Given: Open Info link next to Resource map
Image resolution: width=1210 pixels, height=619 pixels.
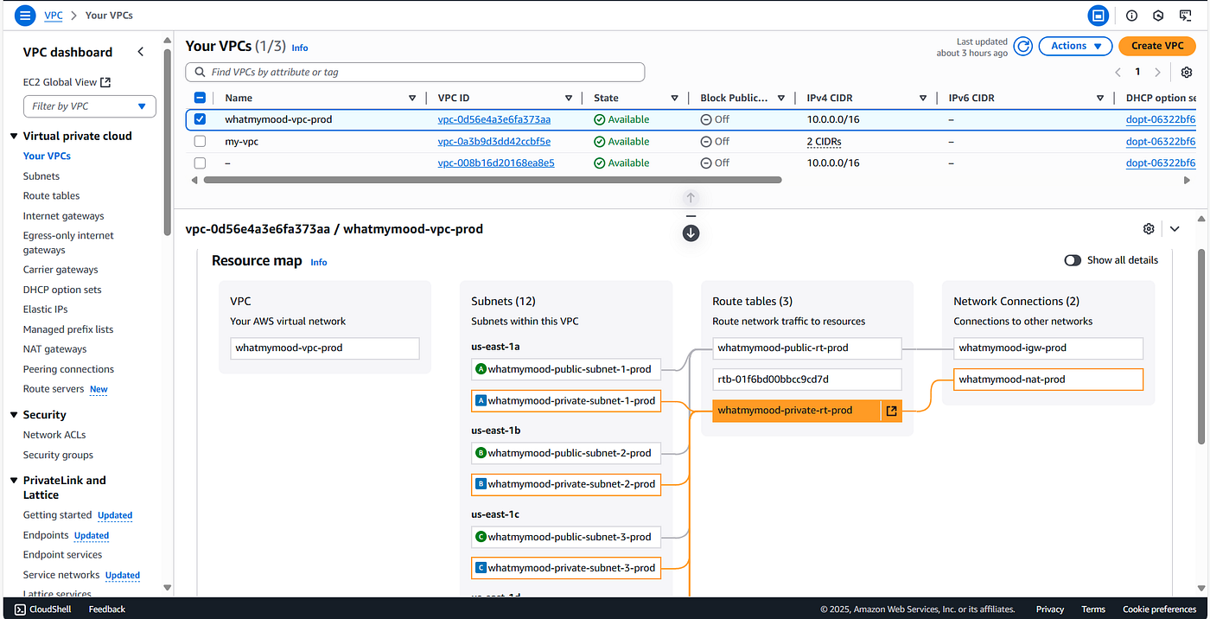Looking at the screenshot, I should [x=319, y=262].
